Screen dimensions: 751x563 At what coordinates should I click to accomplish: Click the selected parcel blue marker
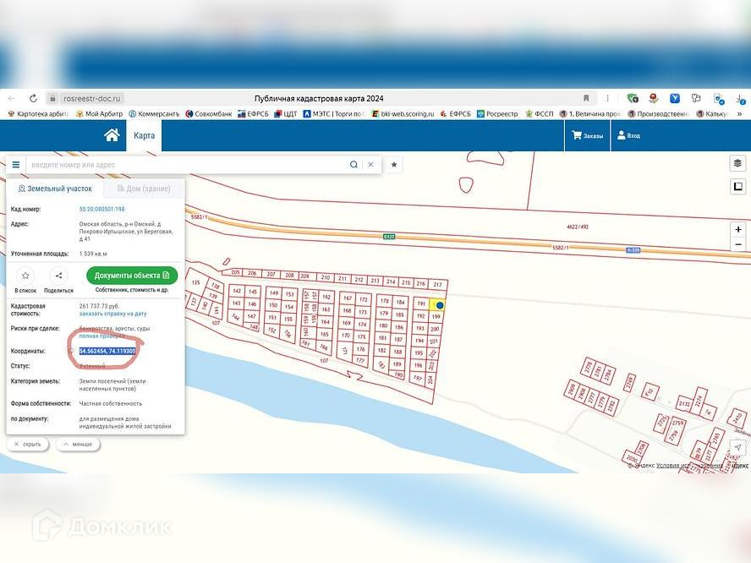coord(440,305)
